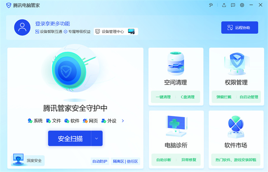Click the user avatar to log in
Screen dimensions: 268x172
click(x=22, y=27)
